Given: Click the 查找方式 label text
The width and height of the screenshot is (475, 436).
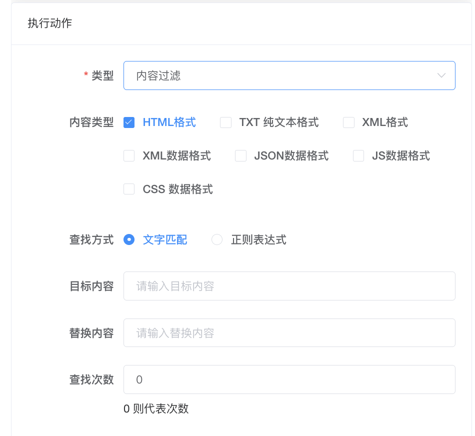Looking at the screenshot, I should (x=91, y=240).
